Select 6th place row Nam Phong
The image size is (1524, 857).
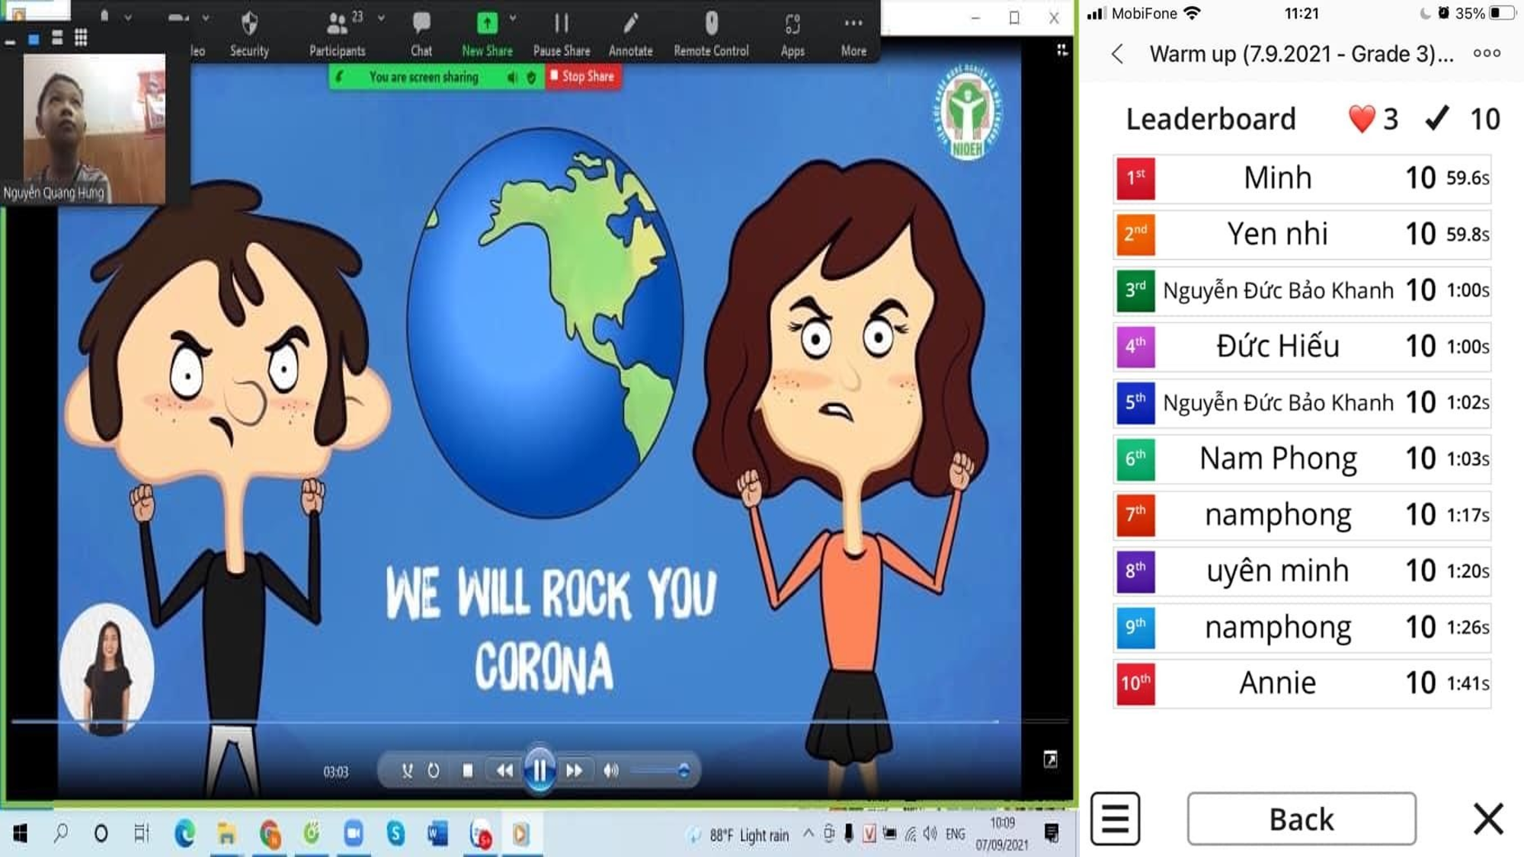[x=1301, y=459]
